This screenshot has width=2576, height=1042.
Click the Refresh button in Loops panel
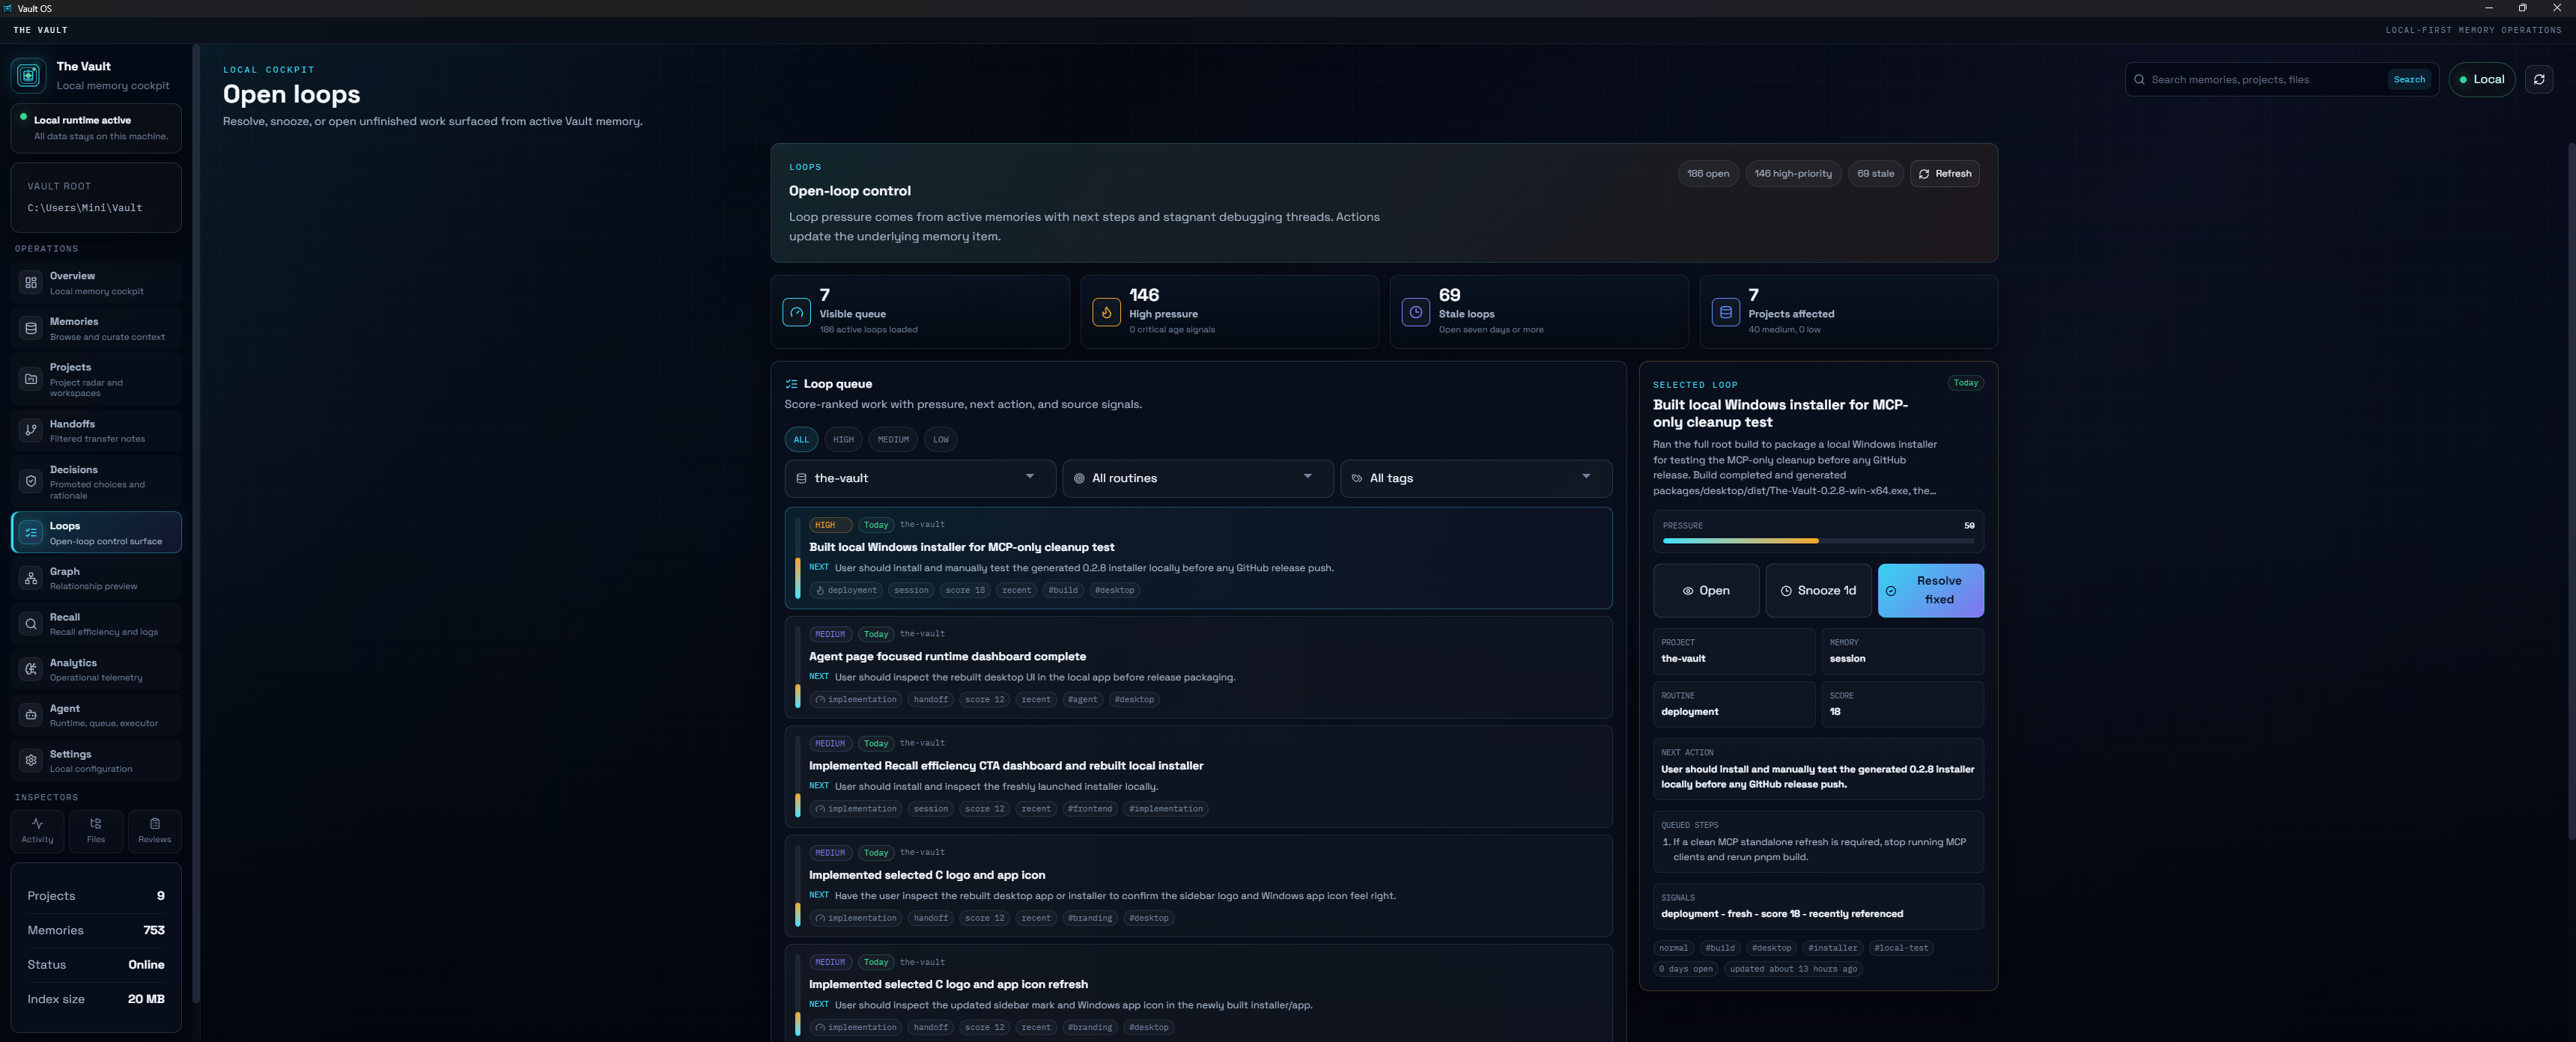pyautogui.click(x=1944, y=173)
